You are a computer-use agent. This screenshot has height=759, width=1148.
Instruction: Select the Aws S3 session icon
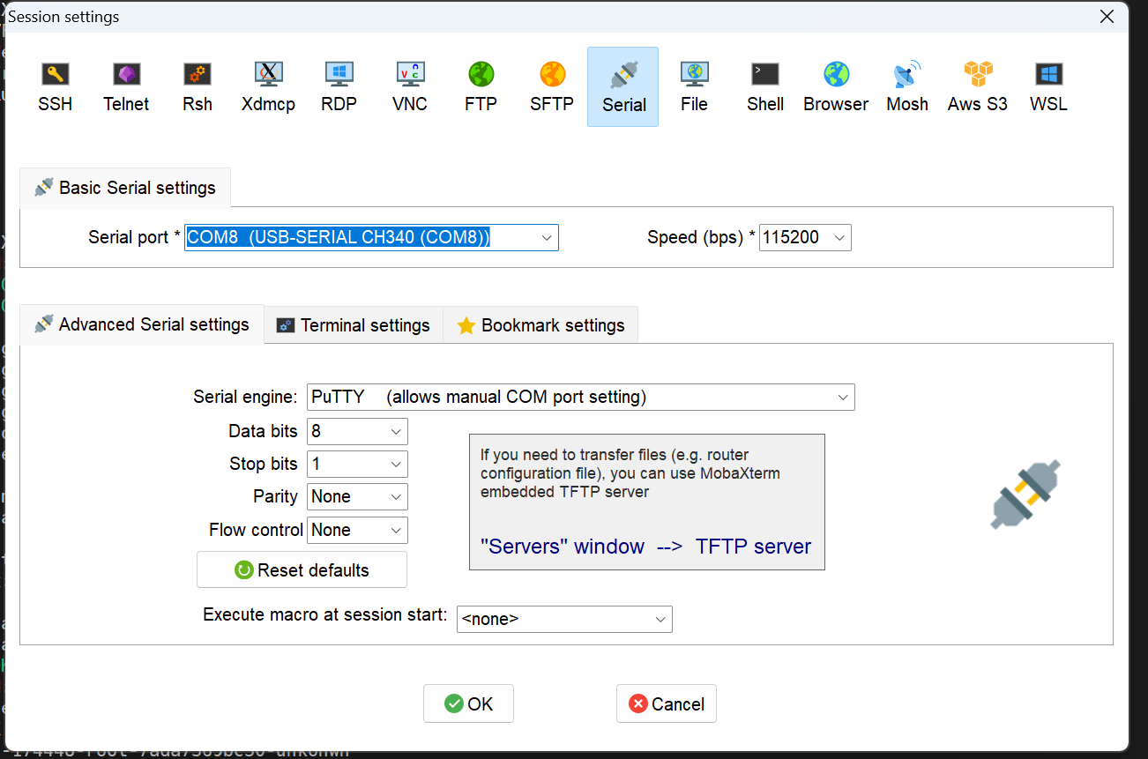coord(977,86)
